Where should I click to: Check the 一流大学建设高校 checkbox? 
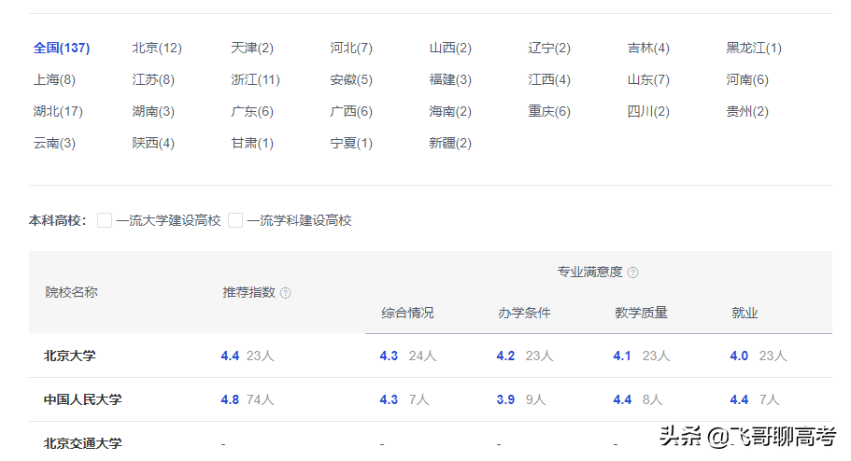[105, 220]
